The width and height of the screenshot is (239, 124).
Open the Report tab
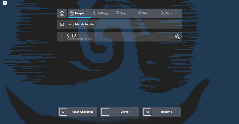pyautogui.click(x=123, y=13)
